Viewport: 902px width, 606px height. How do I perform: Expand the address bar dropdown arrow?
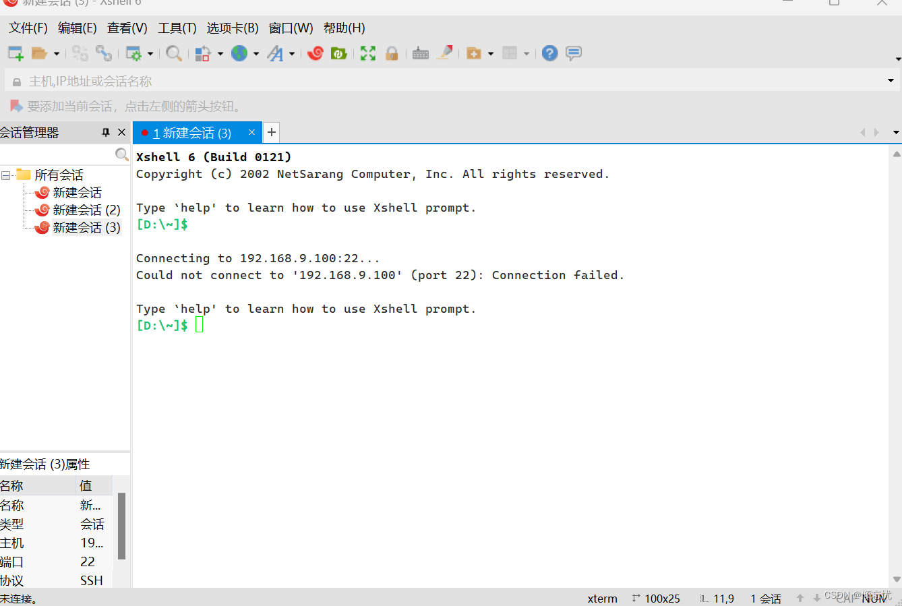click(891, 81)
